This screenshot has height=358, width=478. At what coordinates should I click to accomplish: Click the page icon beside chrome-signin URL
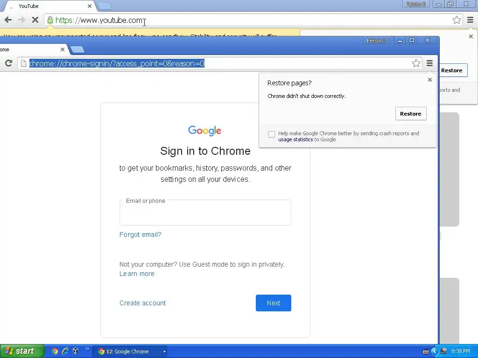pos(23,63)
